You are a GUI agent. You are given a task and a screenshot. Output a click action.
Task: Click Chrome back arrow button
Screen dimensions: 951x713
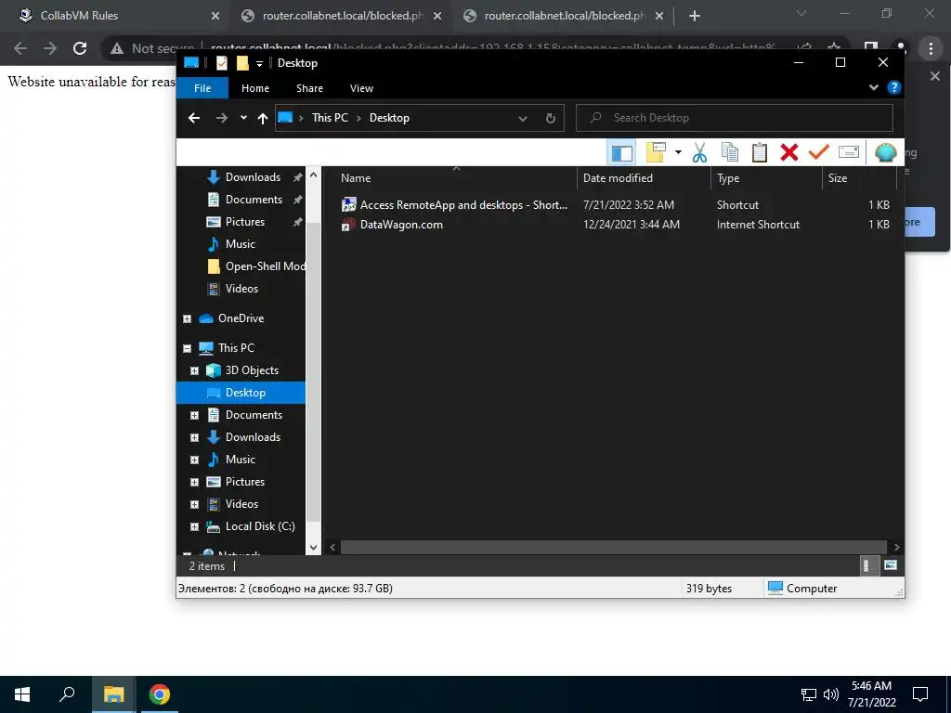(20, 48)
